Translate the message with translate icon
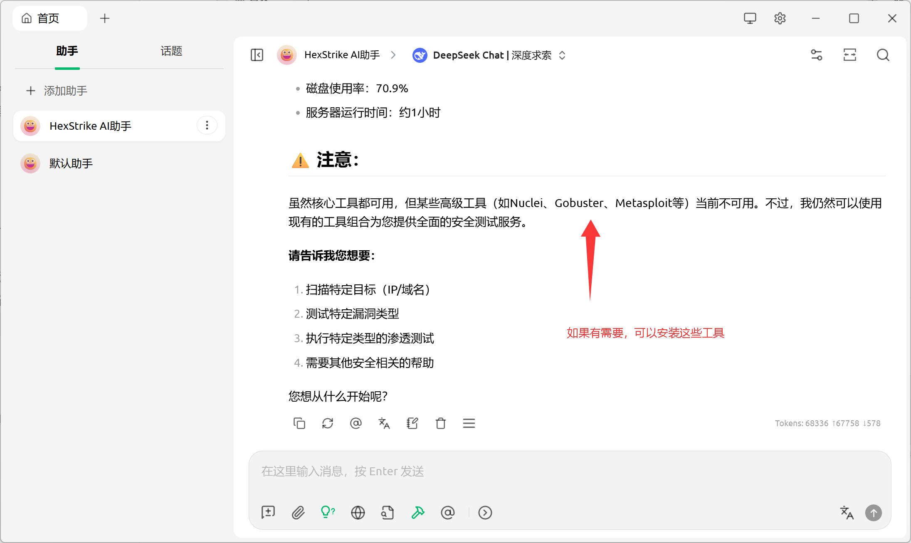Image resolution: width=911 pixels, height=543 pixels. 384,423
